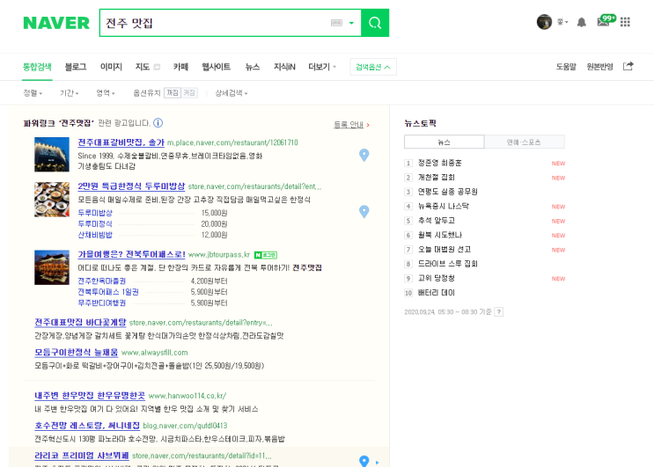Open news topic 정준영 최종훈
Viewport: 654px width, 467px height.
[439, 163]
